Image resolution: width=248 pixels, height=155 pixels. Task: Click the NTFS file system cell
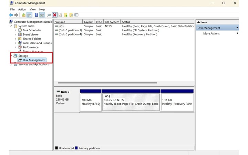(x=108, y=26)
